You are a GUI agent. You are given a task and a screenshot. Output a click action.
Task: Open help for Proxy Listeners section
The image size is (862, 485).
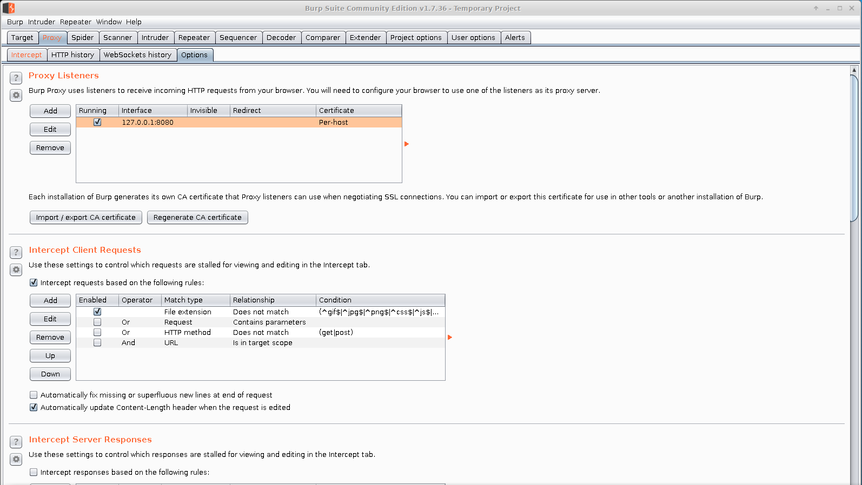[16, 78]
